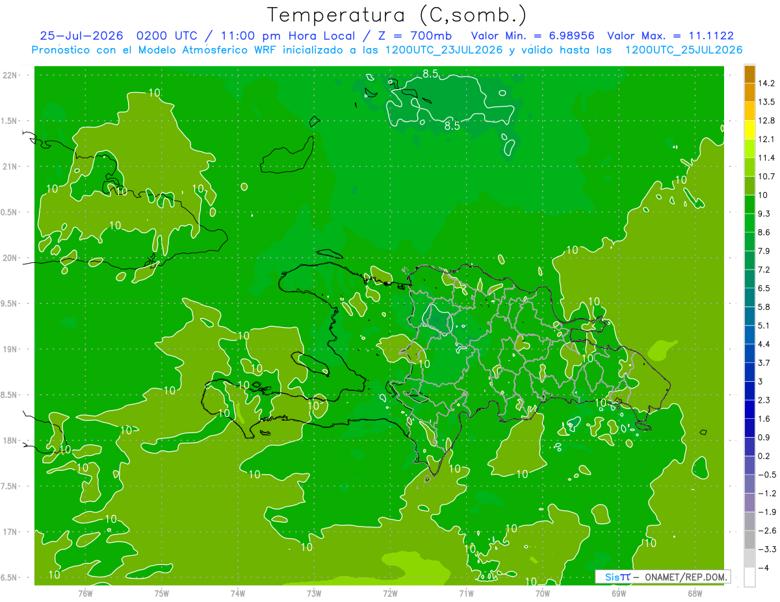Click the 6.5 color scale label
The height and width of the screenshot is (602, 780).
pos(764,288)
